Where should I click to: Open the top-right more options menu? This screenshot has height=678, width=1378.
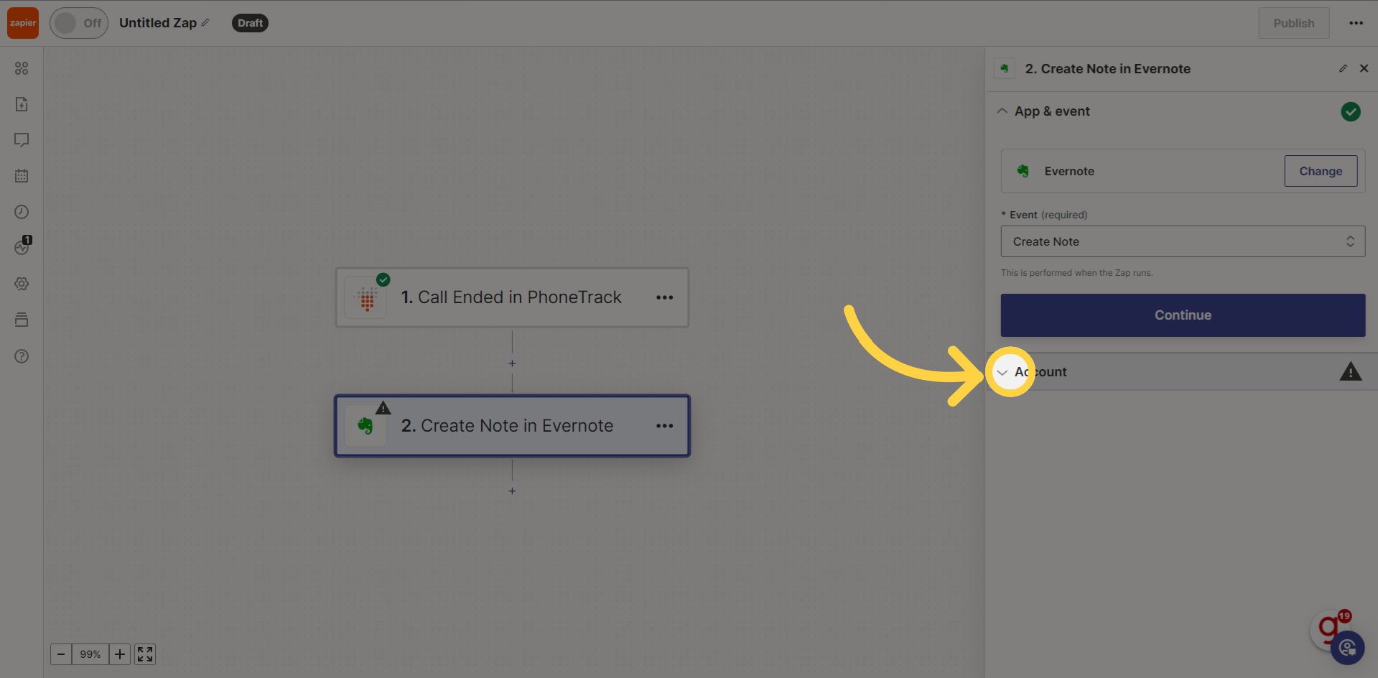(1356, 23)
